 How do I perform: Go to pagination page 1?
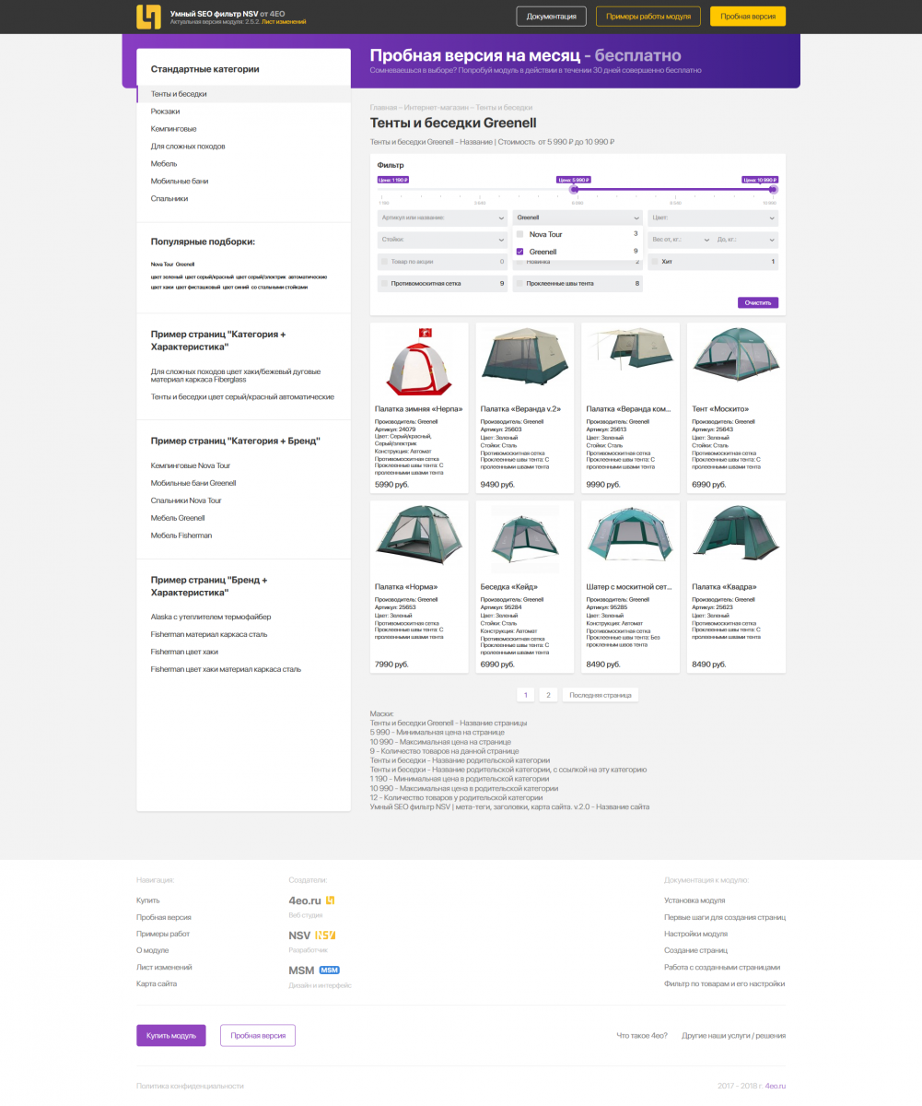point(525,695)
